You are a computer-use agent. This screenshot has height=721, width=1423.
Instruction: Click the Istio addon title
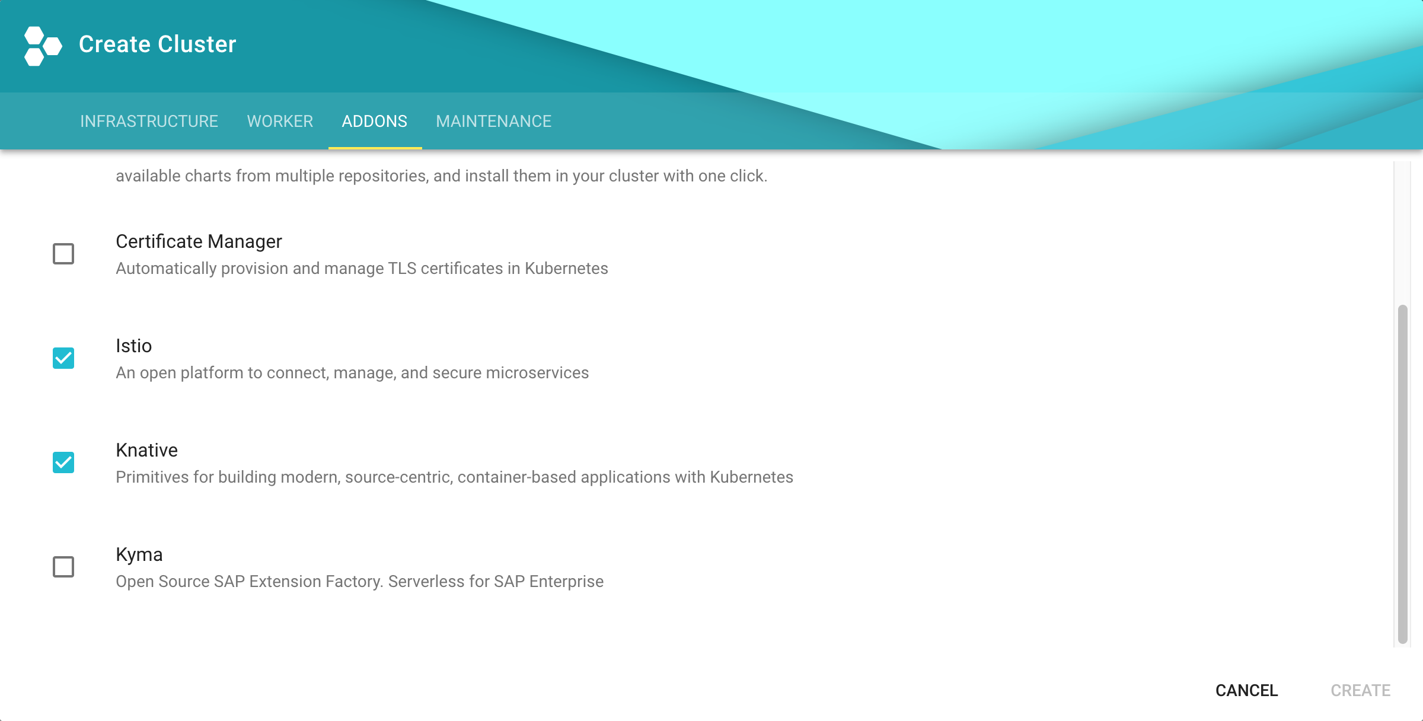pos(134,346)
